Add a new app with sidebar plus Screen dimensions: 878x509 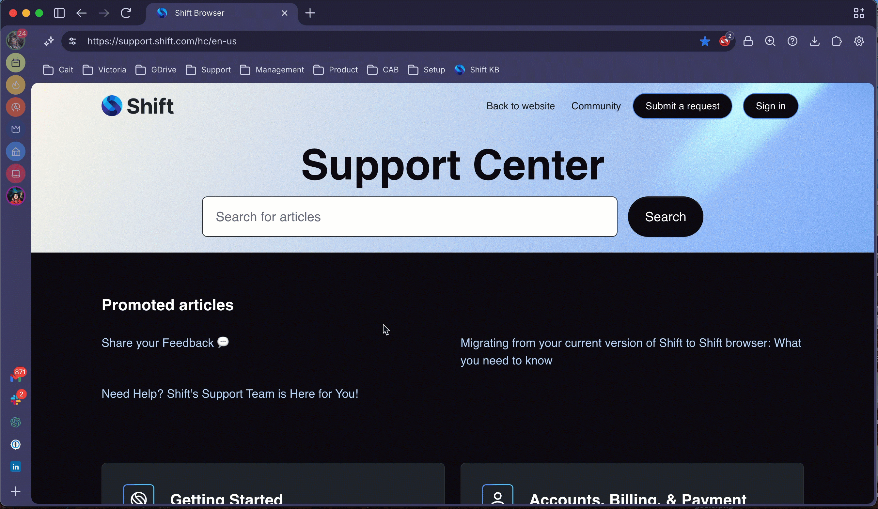[16, 491]
